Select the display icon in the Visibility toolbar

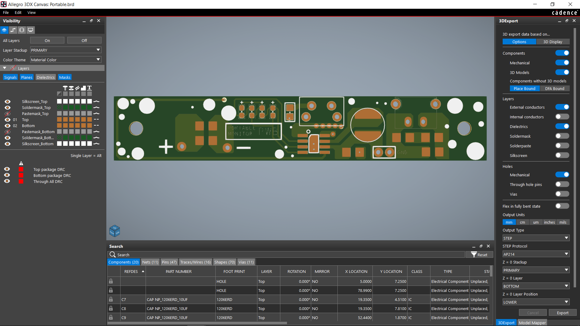point(31,30)
